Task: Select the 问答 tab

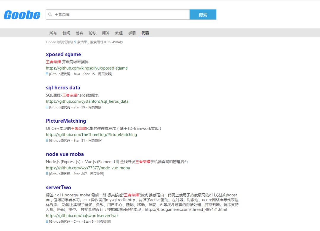Action: [106, 33]
